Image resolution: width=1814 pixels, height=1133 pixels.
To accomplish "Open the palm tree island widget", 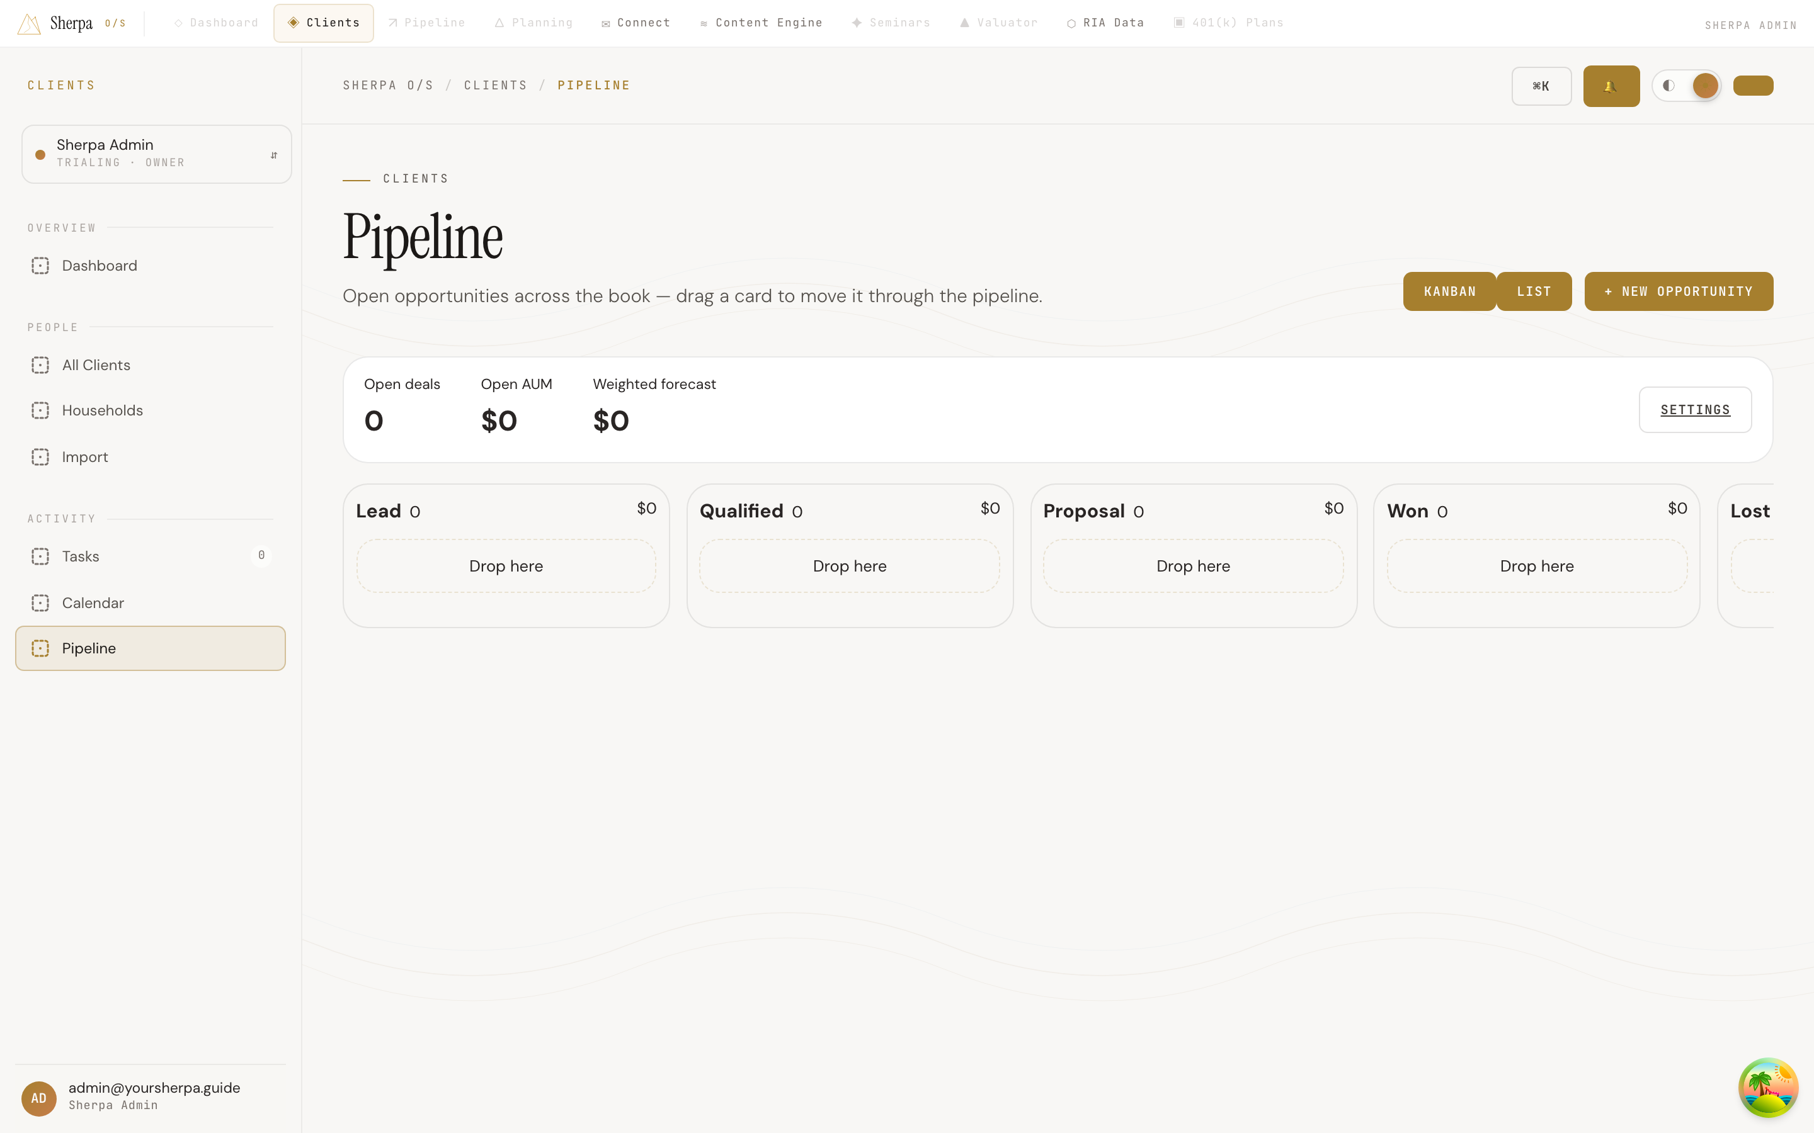I will pos(1768,1087).
